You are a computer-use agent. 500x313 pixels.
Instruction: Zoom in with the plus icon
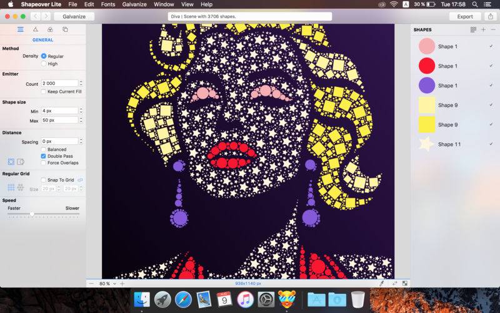pos(122,284)
